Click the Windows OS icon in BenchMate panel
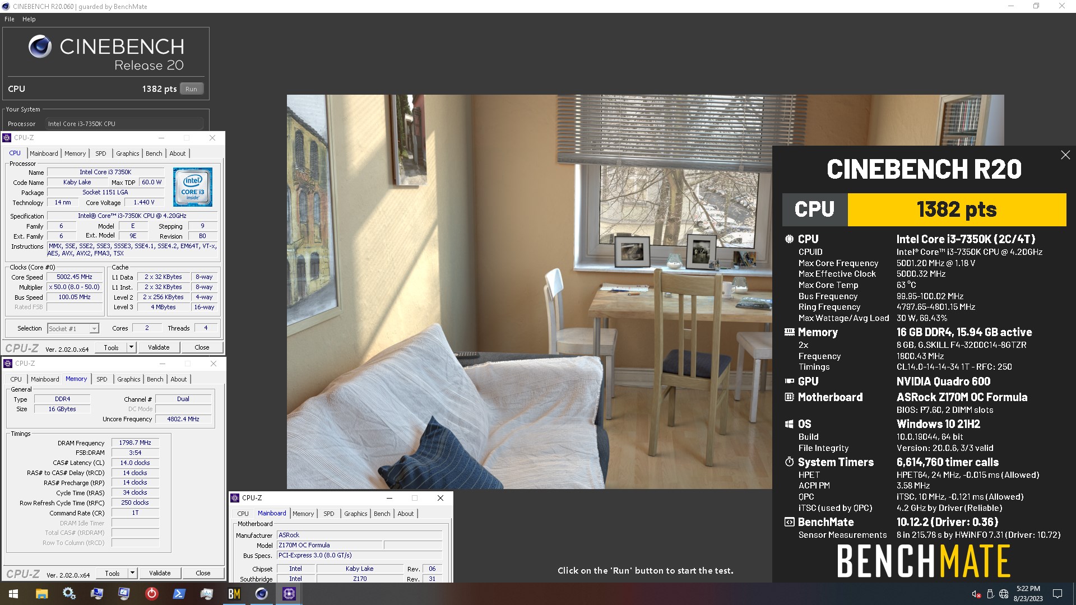 (x=789, y=424)
